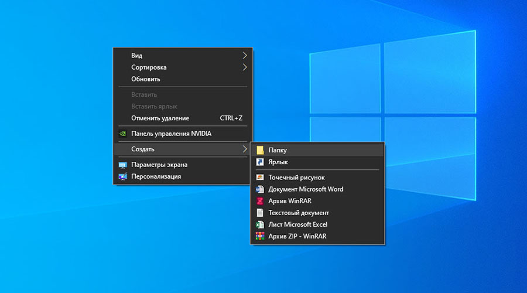
Task: Create a Документ Microsoft Word
Action: pyautogui.click(x=317, y=189)
